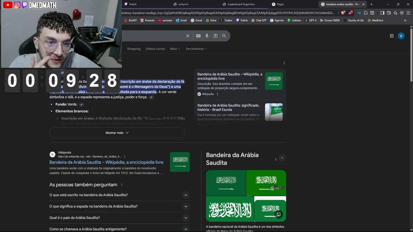Image resolution: width=413 pixels, height=232 pixels.
Task: Click the Brave Shields lion icon
Action: click(343, 13)
